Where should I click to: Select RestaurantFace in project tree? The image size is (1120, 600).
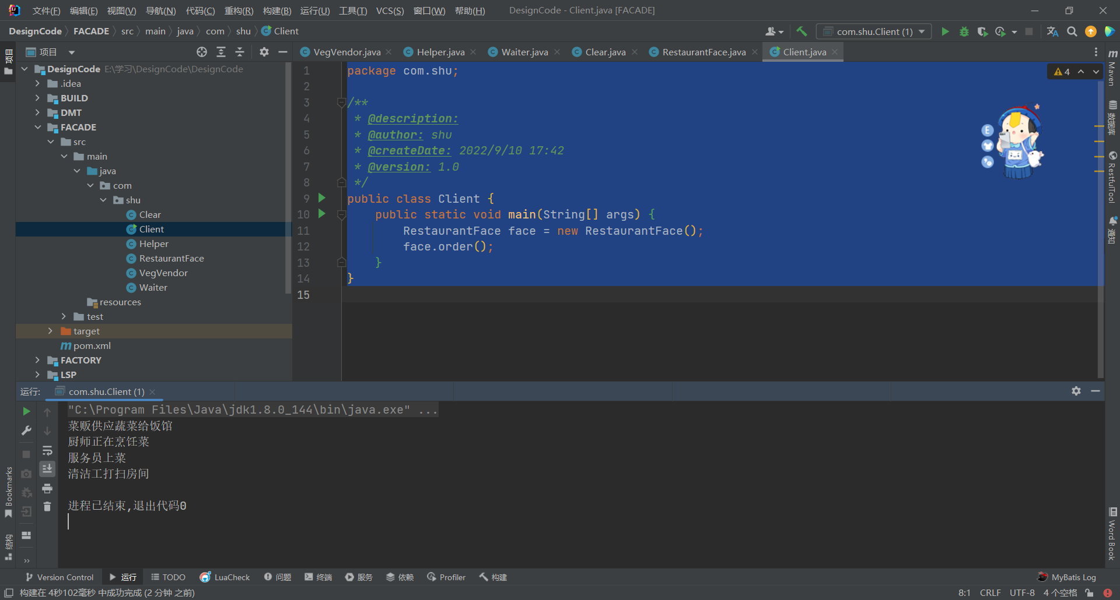(x=171, y=258)
